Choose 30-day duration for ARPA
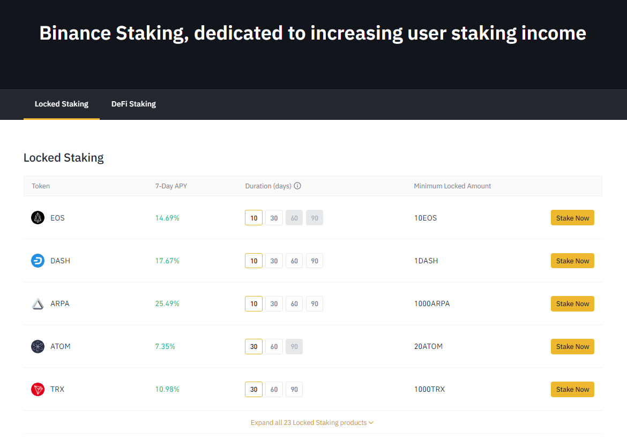Viewport: 627px width, 441px height. click(274, 303)
